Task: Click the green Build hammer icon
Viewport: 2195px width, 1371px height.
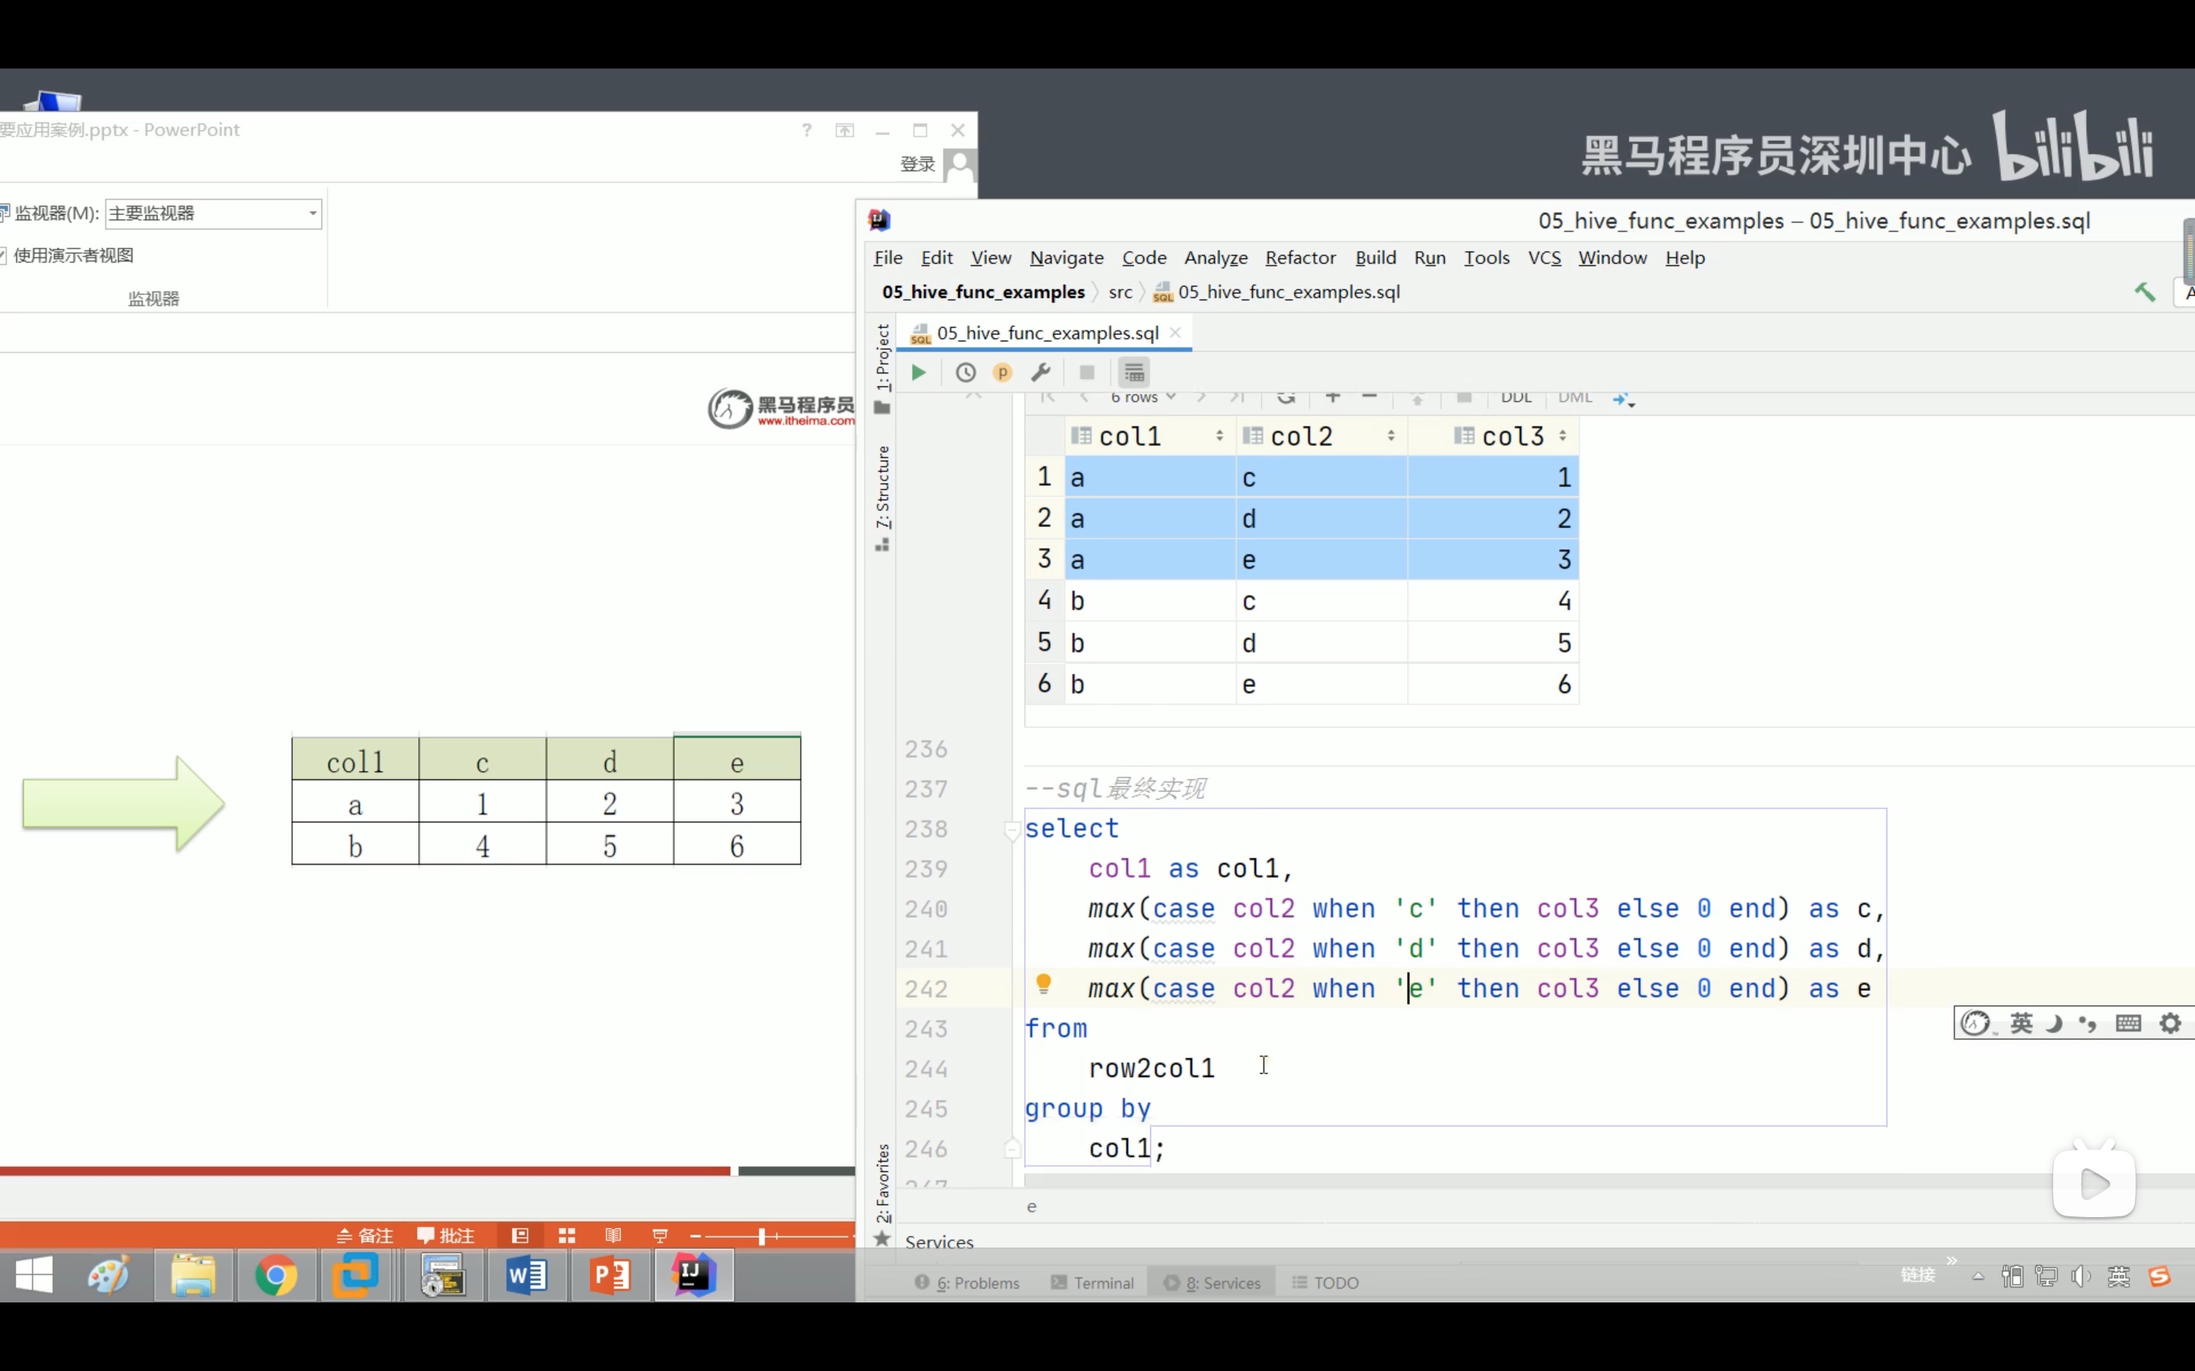Action: click(x=2144, y=292)
